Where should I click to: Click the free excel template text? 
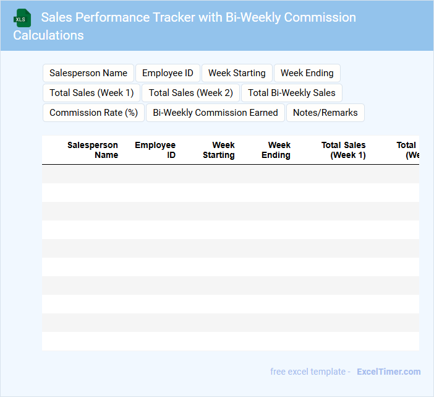pos(308,372)
